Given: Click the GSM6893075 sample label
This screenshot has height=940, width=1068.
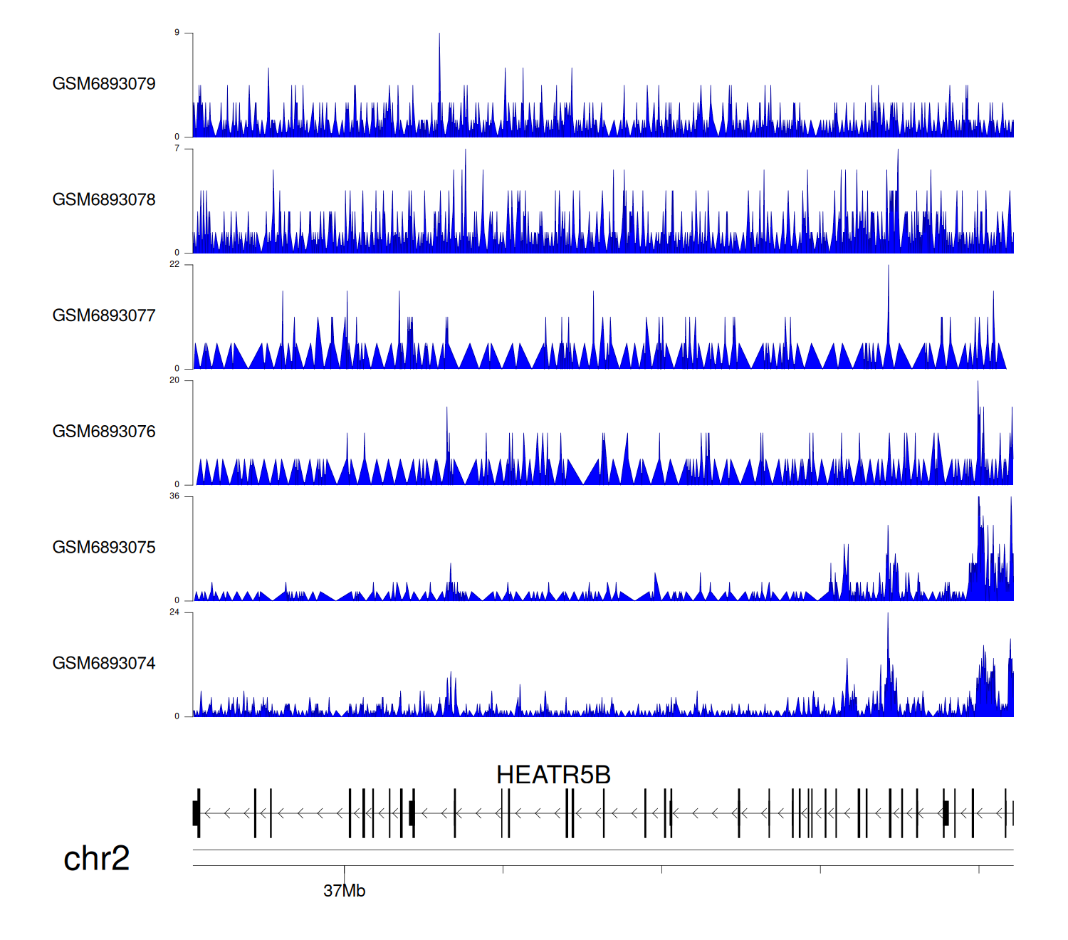Looking at the screenshot, I should pos(104,548).
